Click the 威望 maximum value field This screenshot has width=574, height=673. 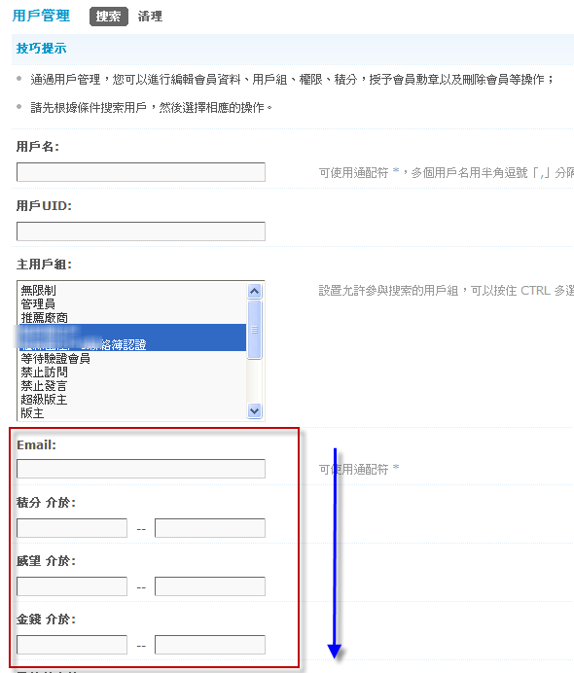point(210,586)
